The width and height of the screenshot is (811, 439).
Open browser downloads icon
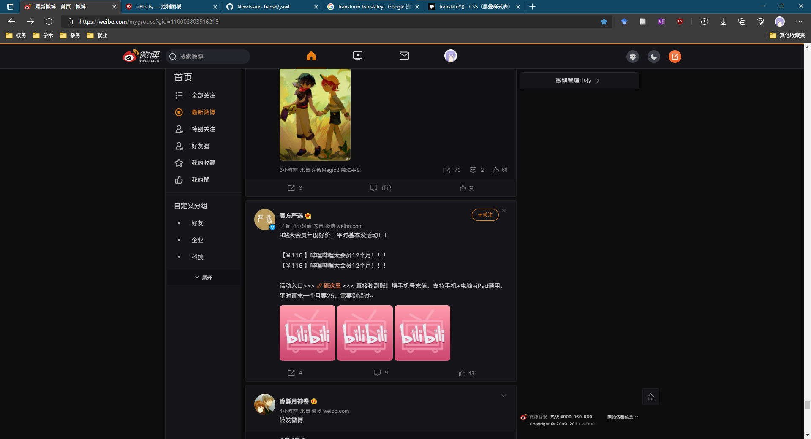pyautogui.click(x=723, y=22)
